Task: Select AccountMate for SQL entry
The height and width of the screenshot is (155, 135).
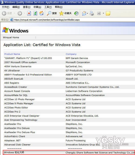Action: coord(16,95)
